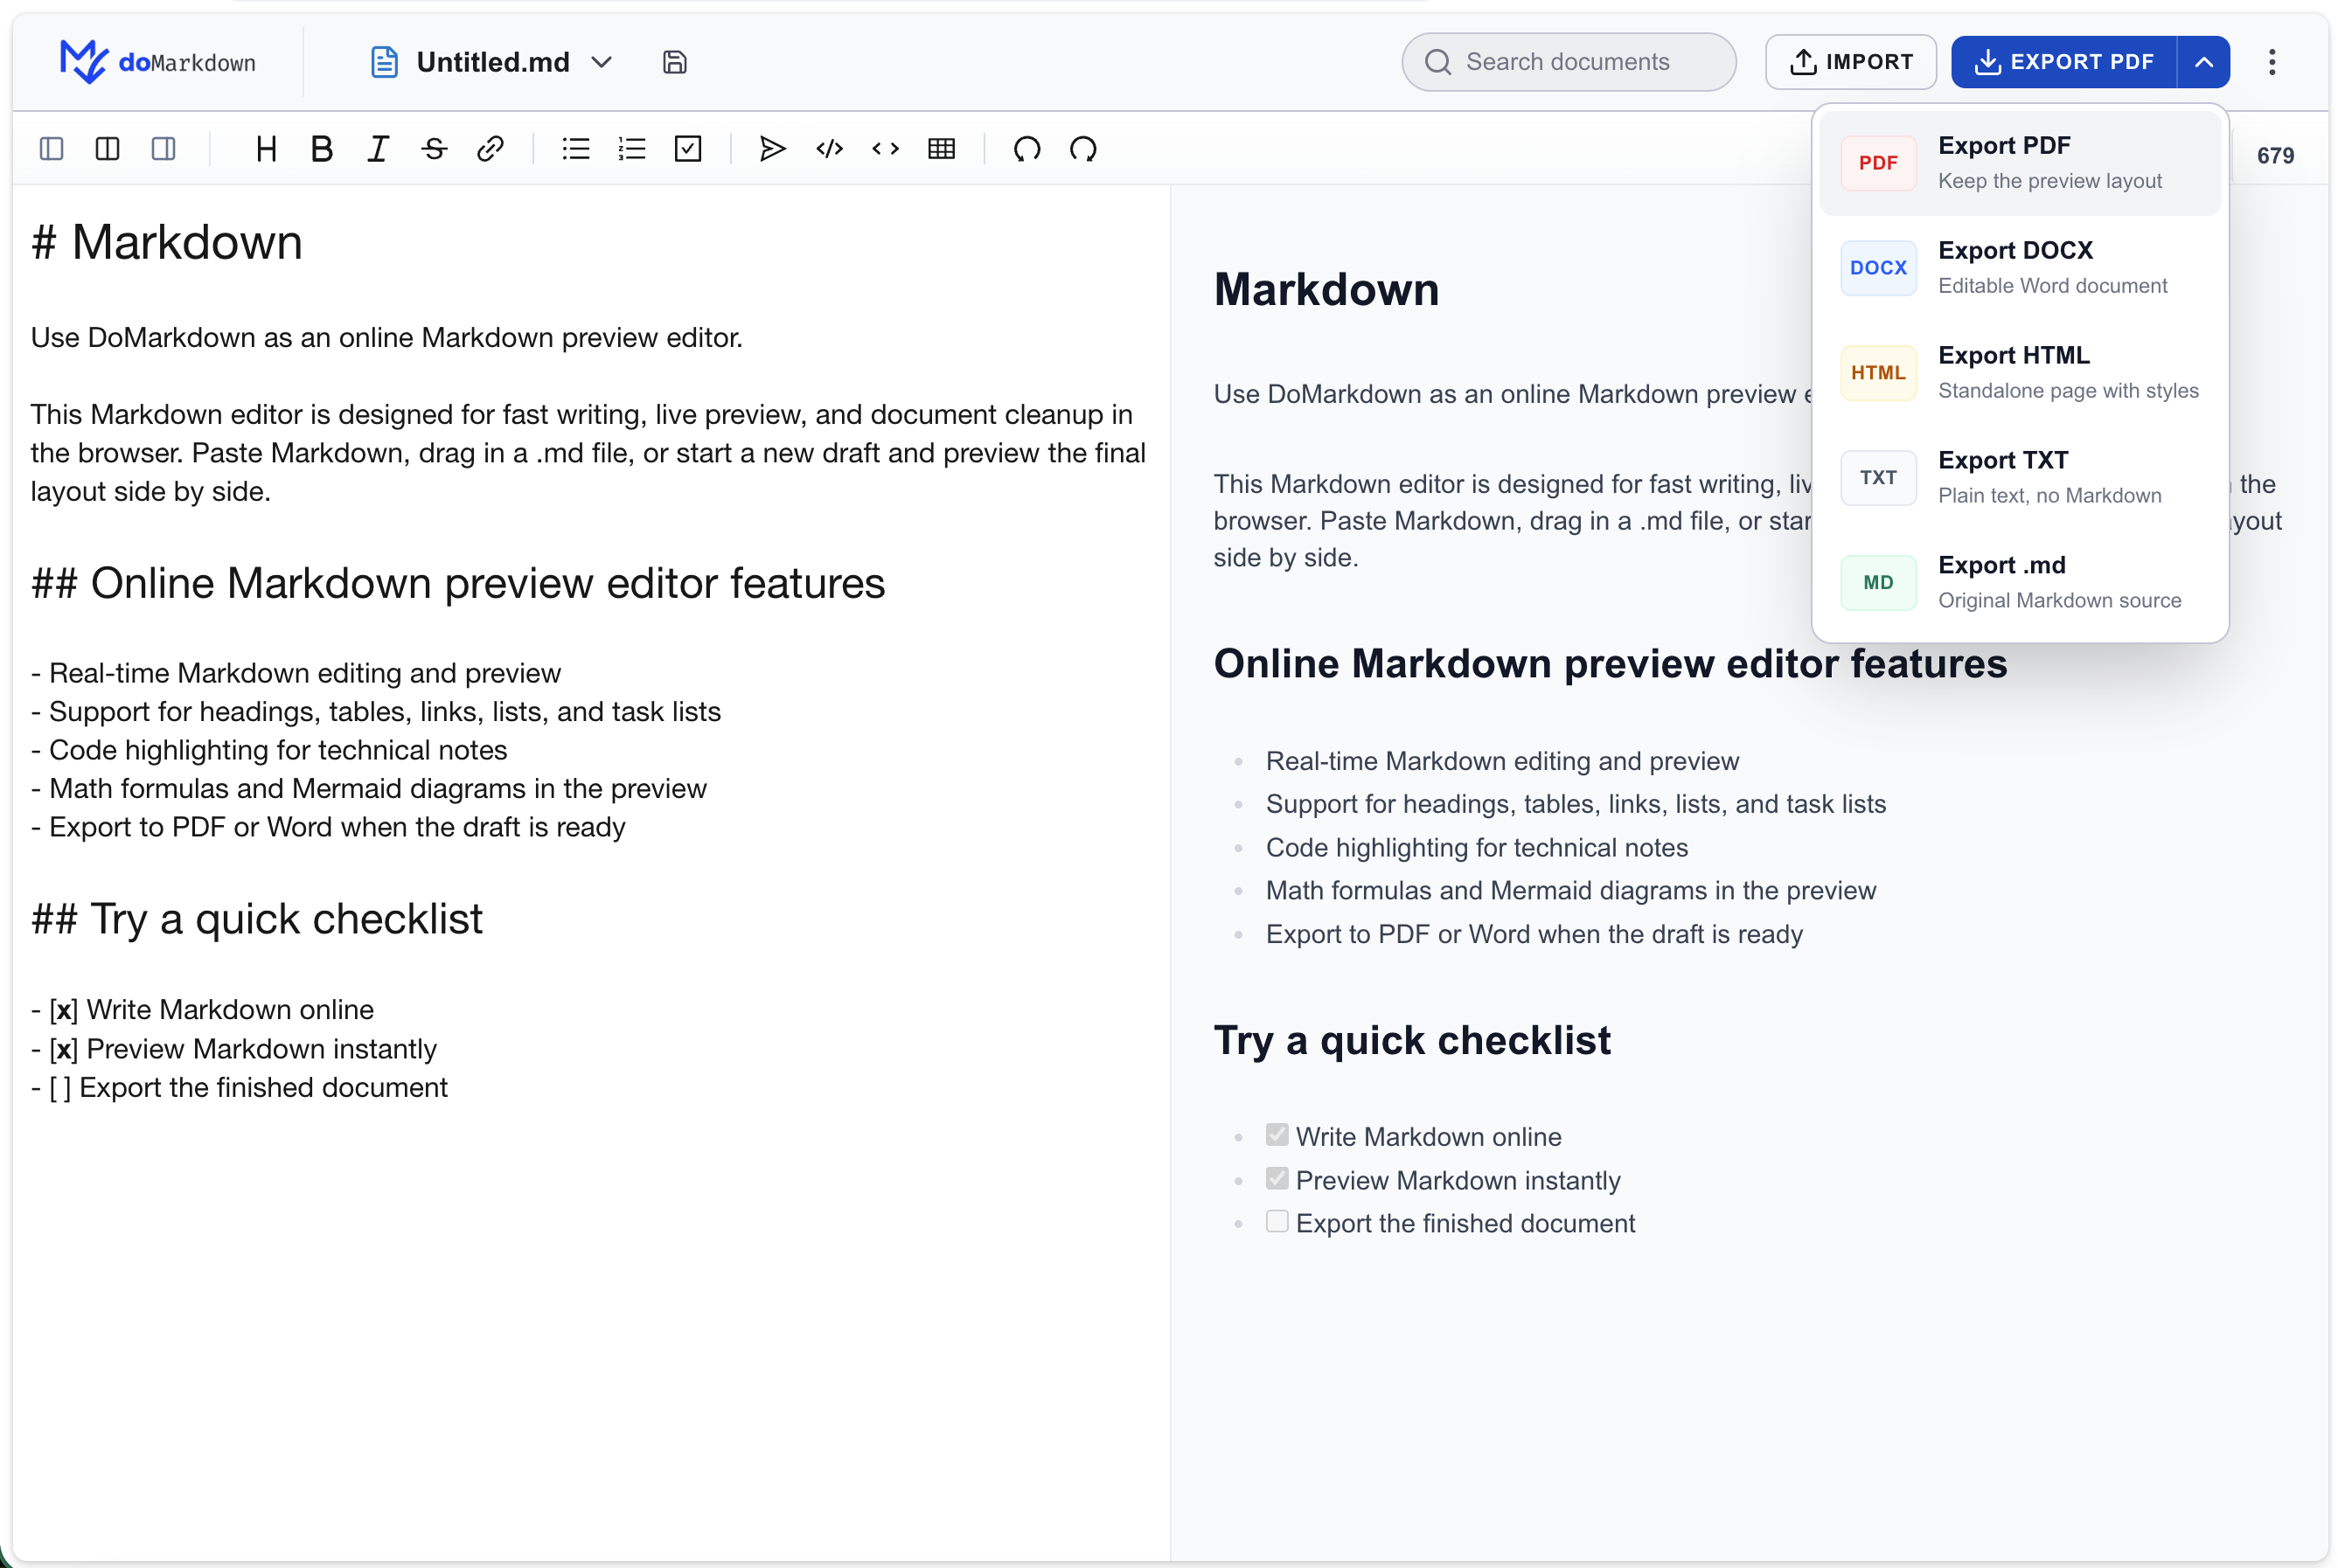Click the 'Markdown' heading in the preview pane
Image resolution: width=2338 pixels, height=1568 pixels.
[1326, 290]
